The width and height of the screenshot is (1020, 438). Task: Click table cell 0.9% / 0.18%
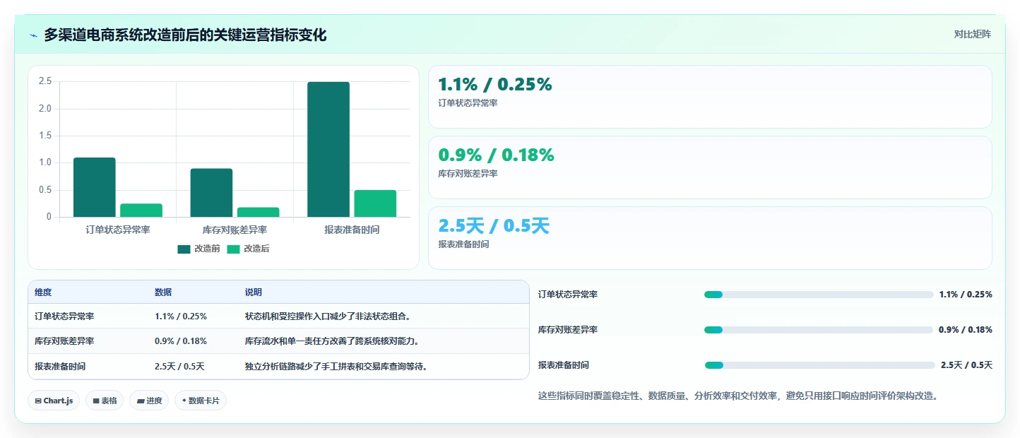pyautogui.click(x=181, y=341)
